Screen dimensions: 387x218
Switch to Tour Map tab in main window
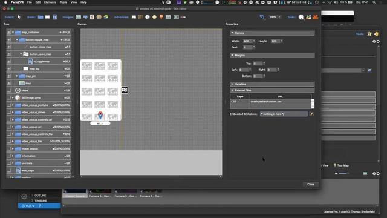click(x=341, y=165)
